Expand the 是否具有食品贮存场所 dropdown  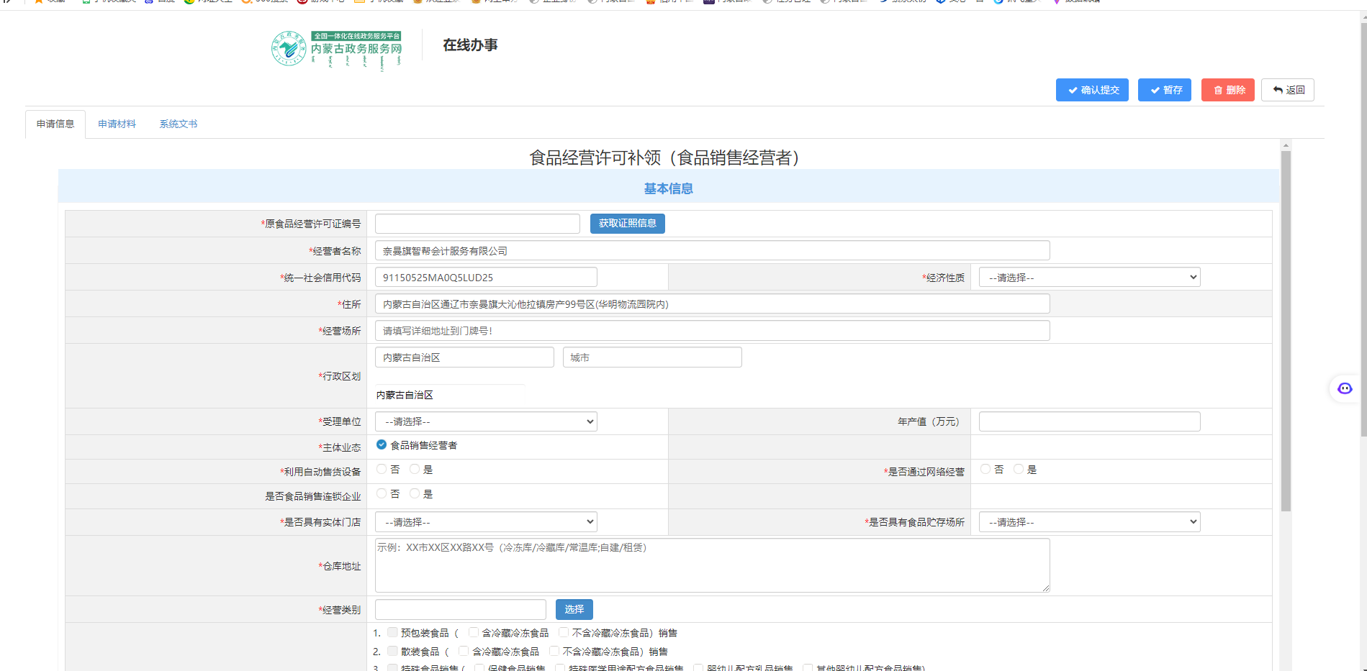click(x=1088, y=522)
